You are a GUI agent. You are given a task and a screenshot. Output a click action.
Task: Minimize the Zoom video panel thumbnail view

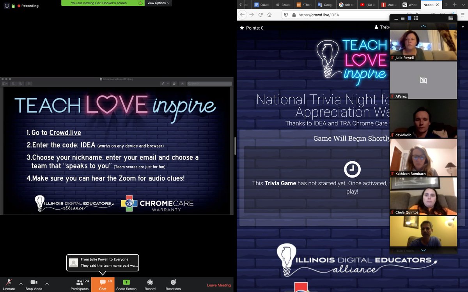pyautogui.click(x=396, y=19)
